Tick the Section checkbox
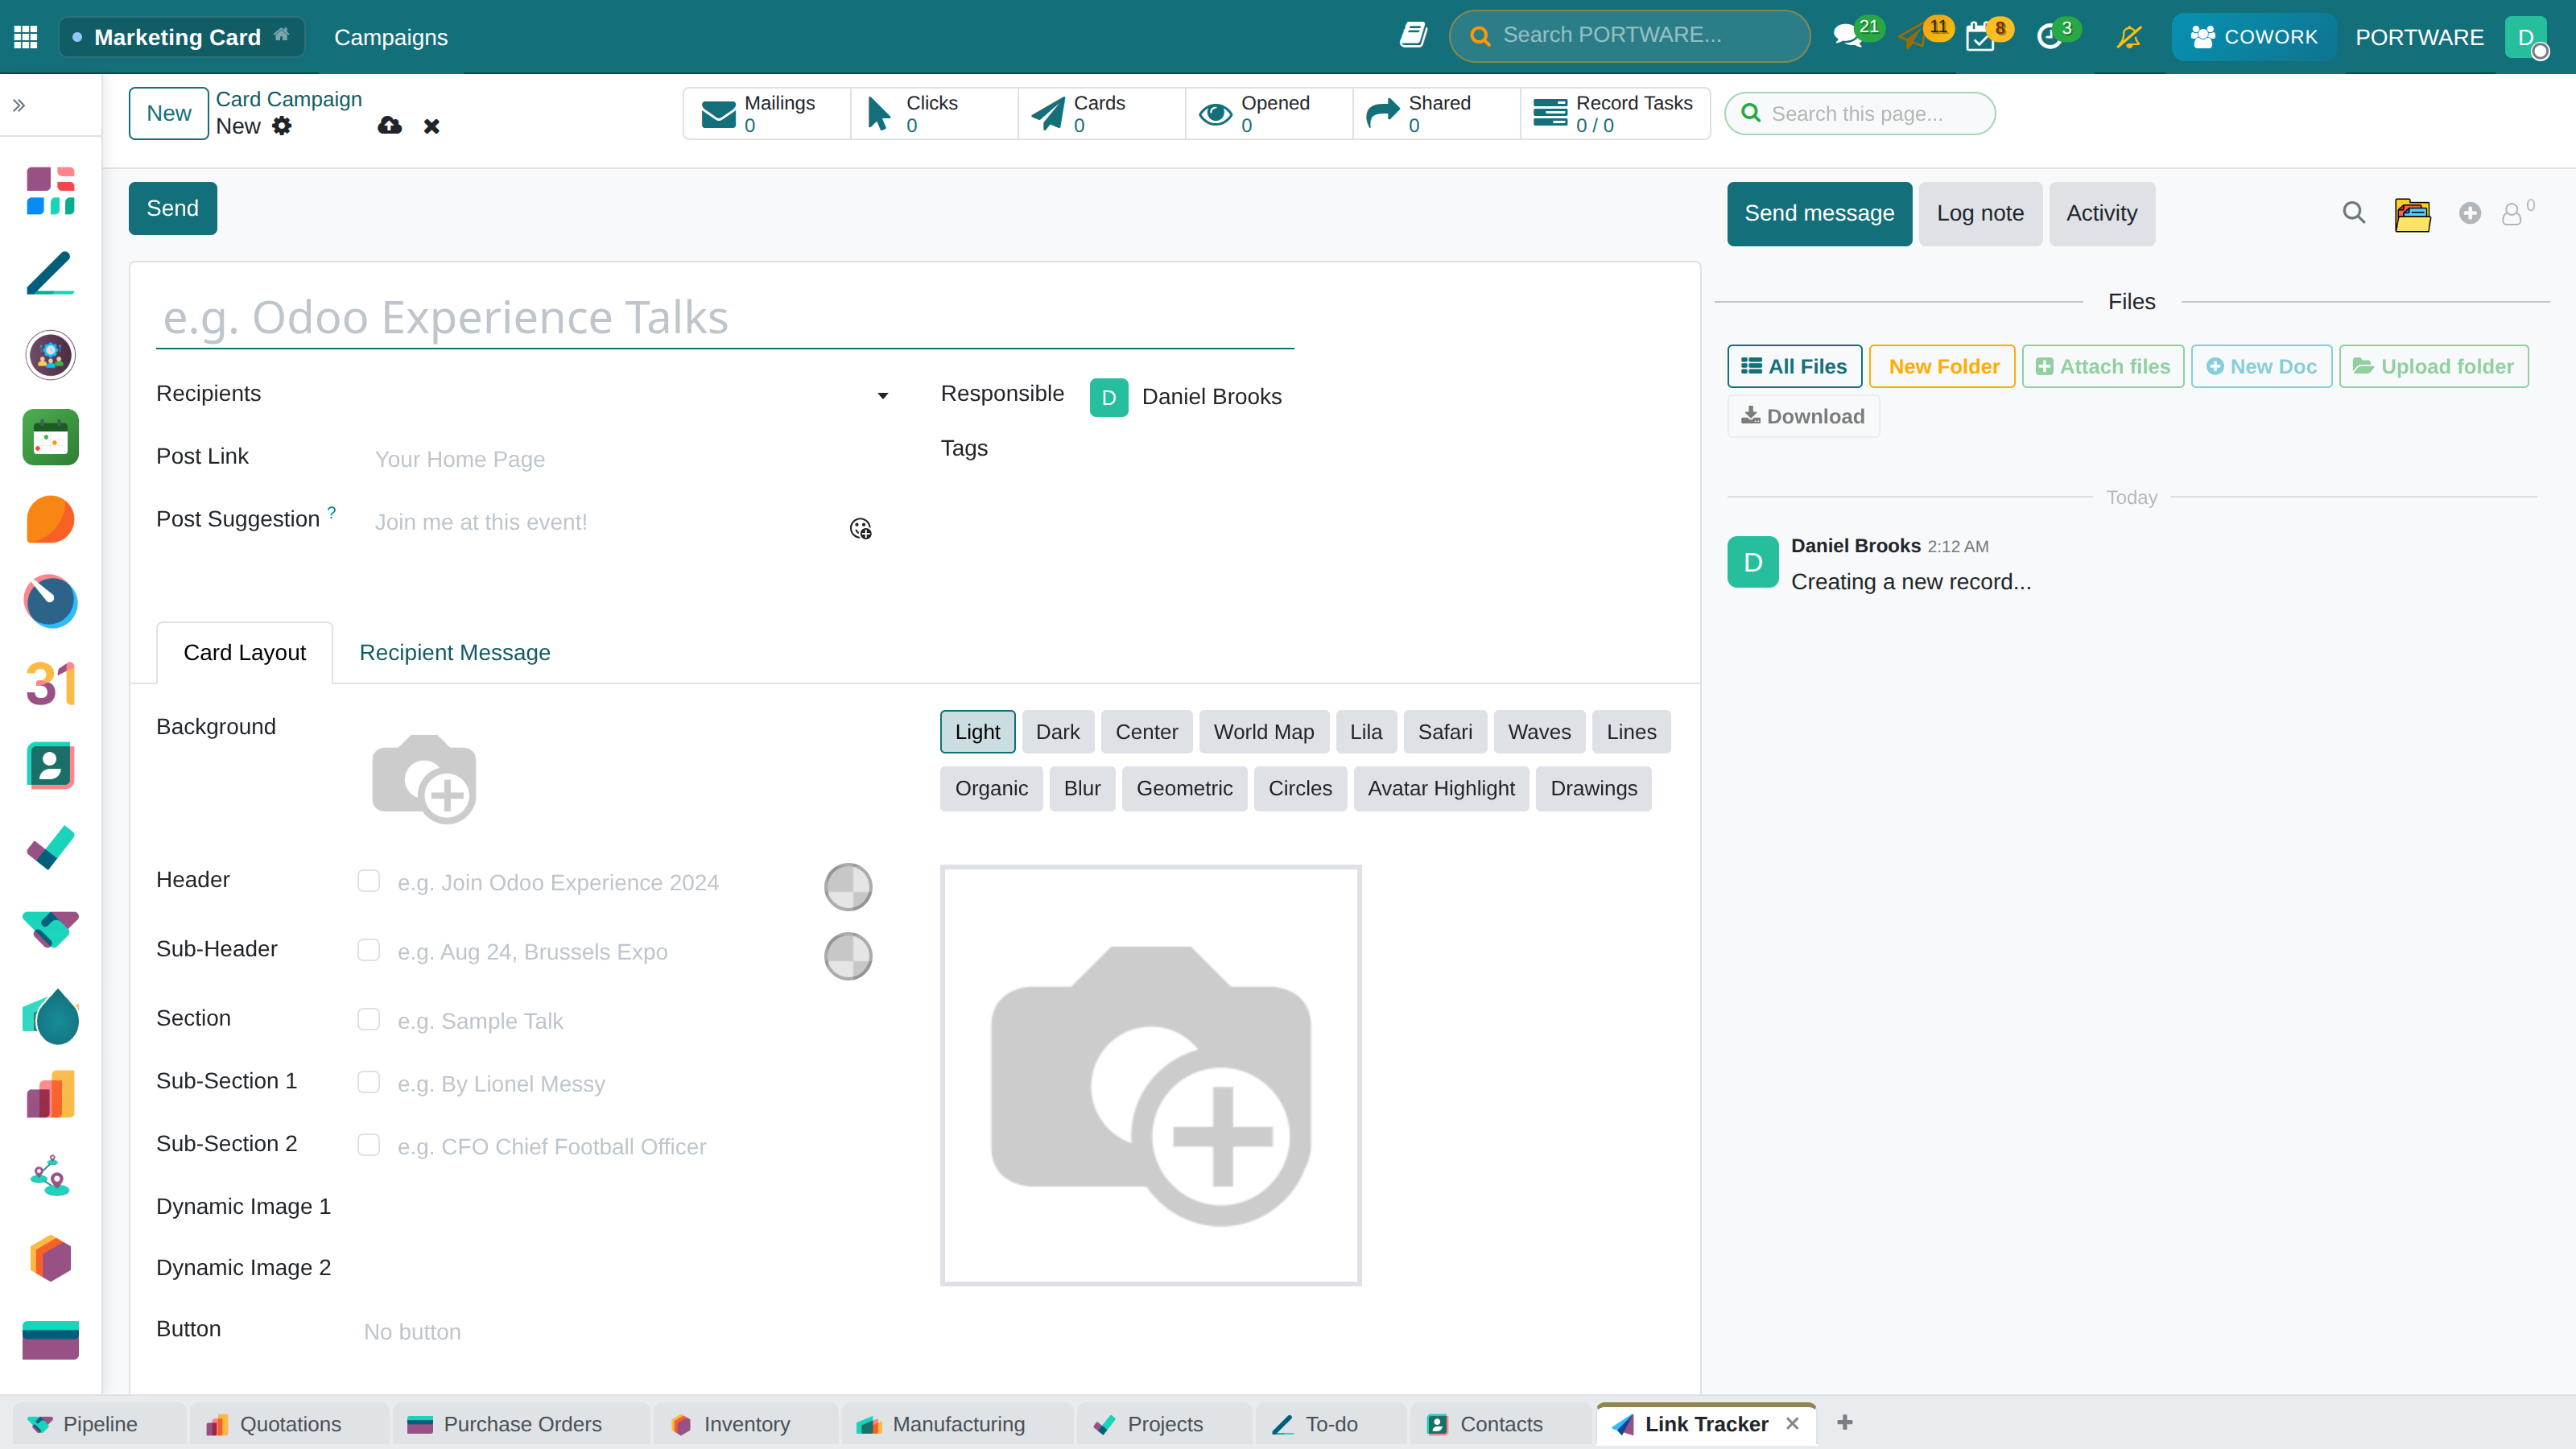 369,1019
